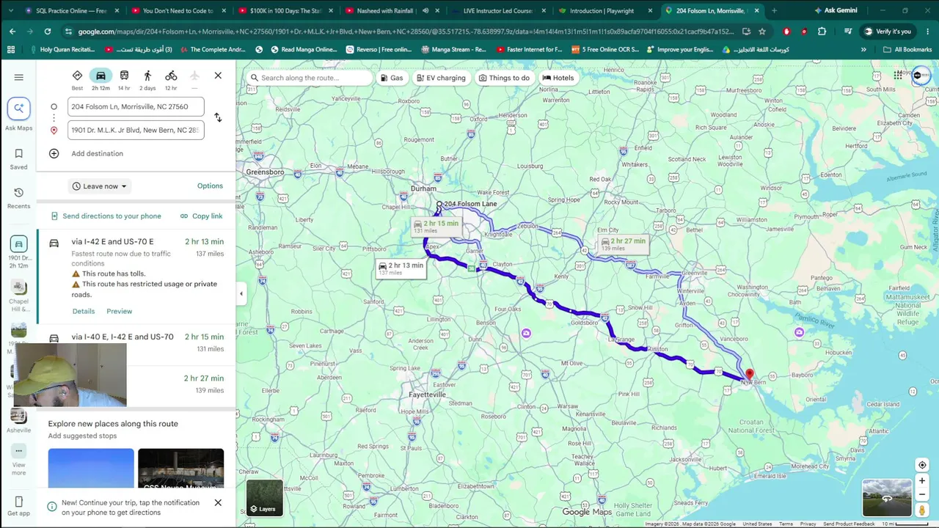Select Flights travel mode
The height and width of the screenshot is (528, 939).
point(194,80)
